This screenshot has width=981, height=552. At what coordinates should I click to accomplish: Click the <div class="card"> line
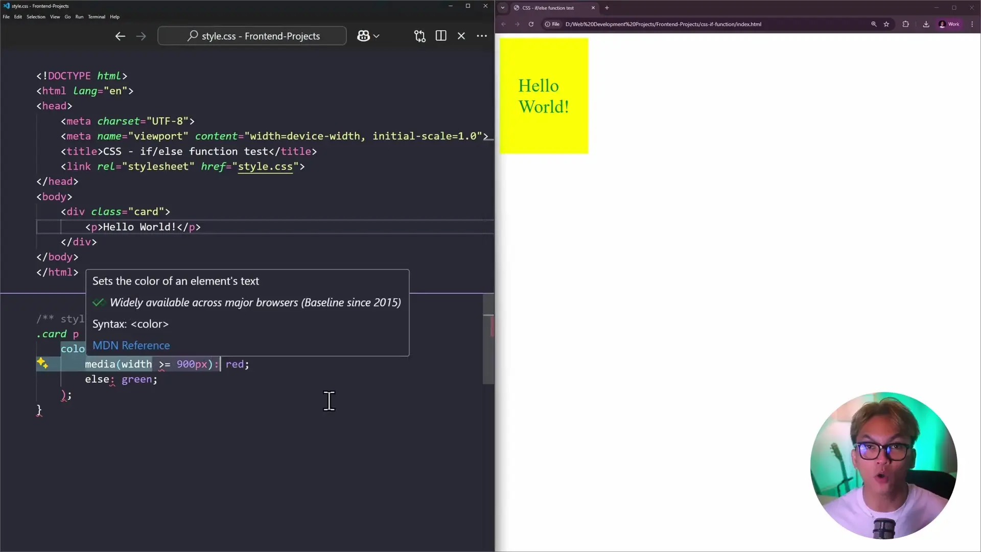tap(115, 212)
